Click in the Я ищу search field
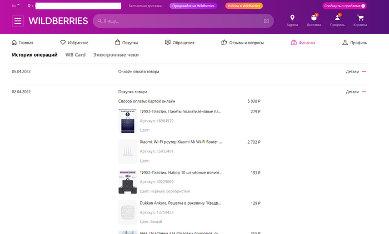389x234 pixels. click(178, 21)
